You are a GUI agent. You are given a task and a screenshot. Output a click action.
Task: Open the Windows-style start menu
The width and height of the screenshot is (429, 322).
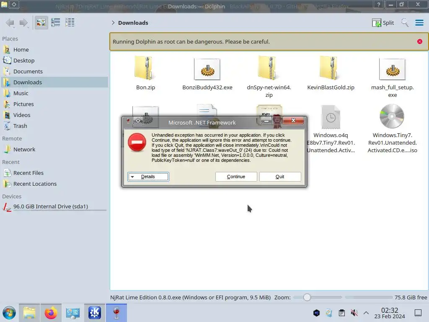coord(9,313)
